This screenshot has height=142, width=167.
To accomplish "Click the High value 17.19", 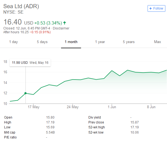I will (50, 122).
